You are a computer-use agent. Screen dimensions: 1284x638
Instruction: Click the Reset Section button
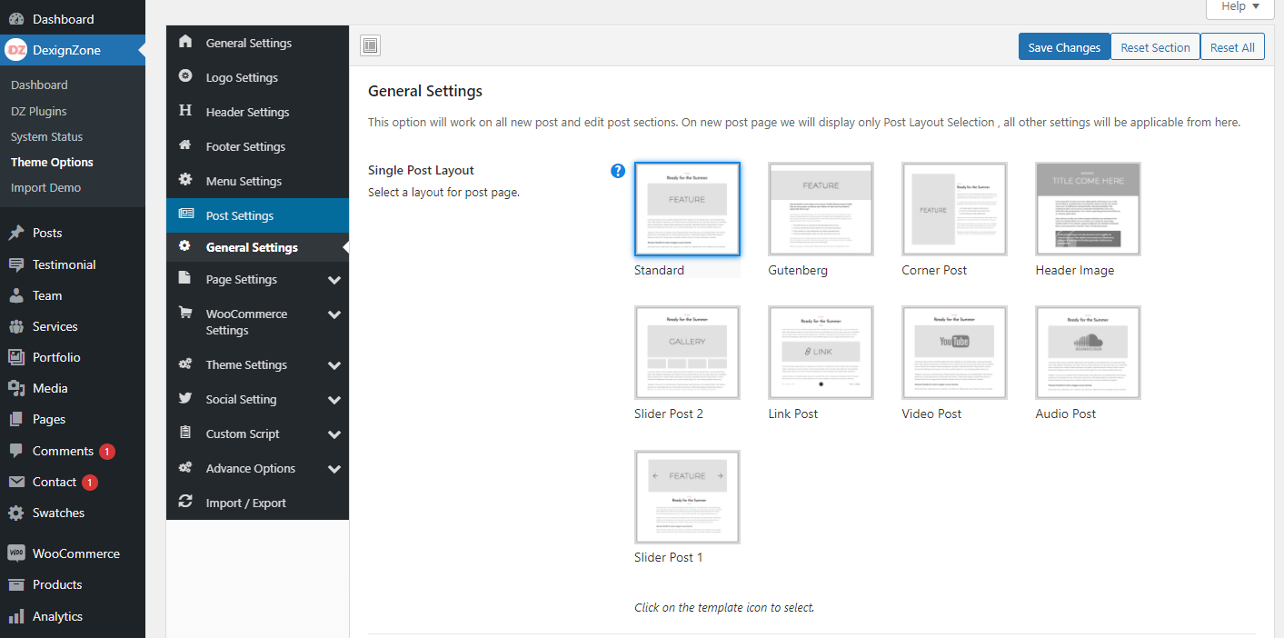[x=1155, y=47]
